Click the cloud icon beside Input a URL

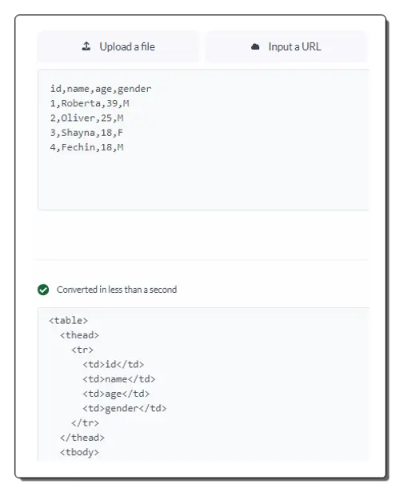tap(255, 46)
